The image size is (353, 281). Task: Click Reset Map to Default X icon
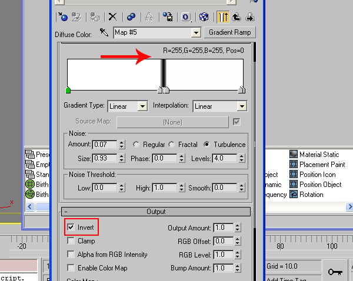pos(112,17)
